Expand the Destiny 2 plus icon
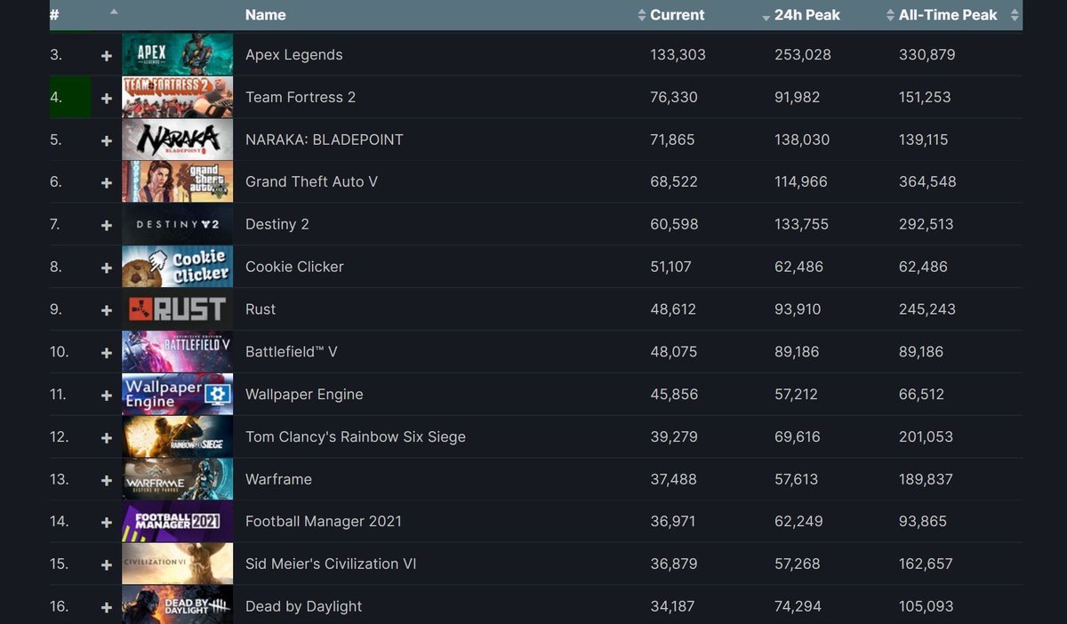This screenshot has width=1067, height=624. (x=107, y=225)
